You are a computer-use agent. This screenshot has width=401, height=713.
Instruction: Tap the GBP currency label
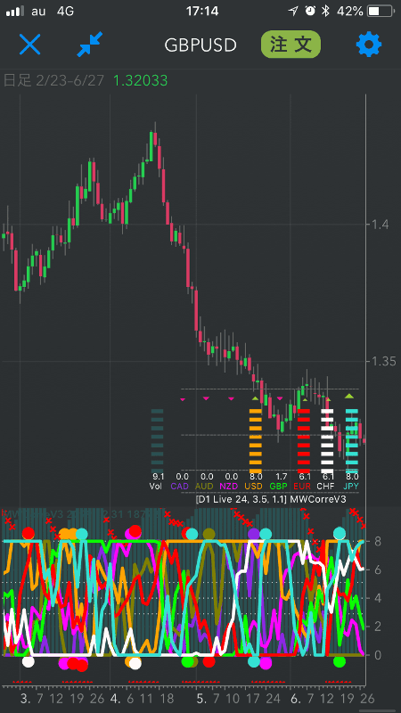278,486
